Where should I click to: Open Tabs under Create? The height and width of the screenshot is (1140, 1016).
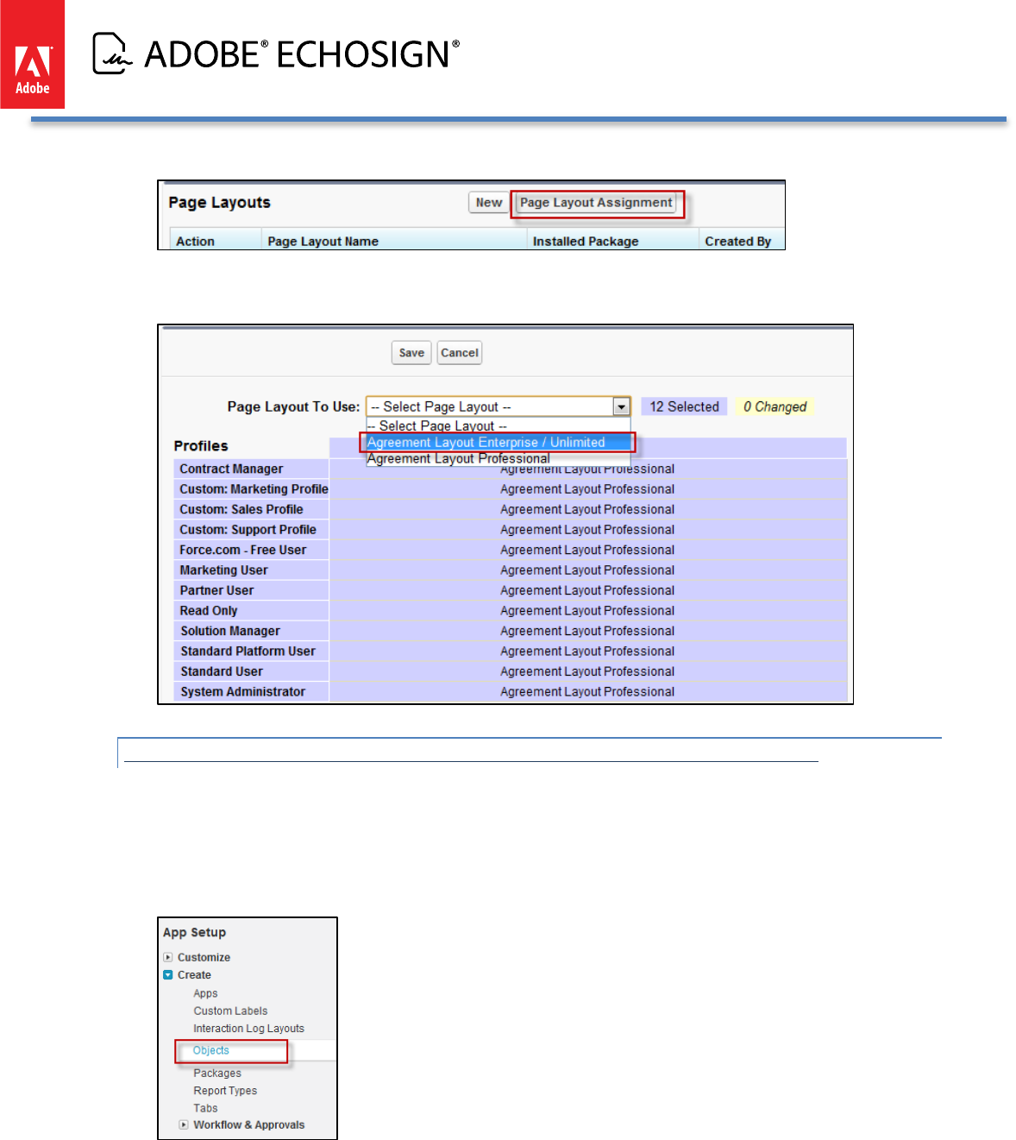205,1108
